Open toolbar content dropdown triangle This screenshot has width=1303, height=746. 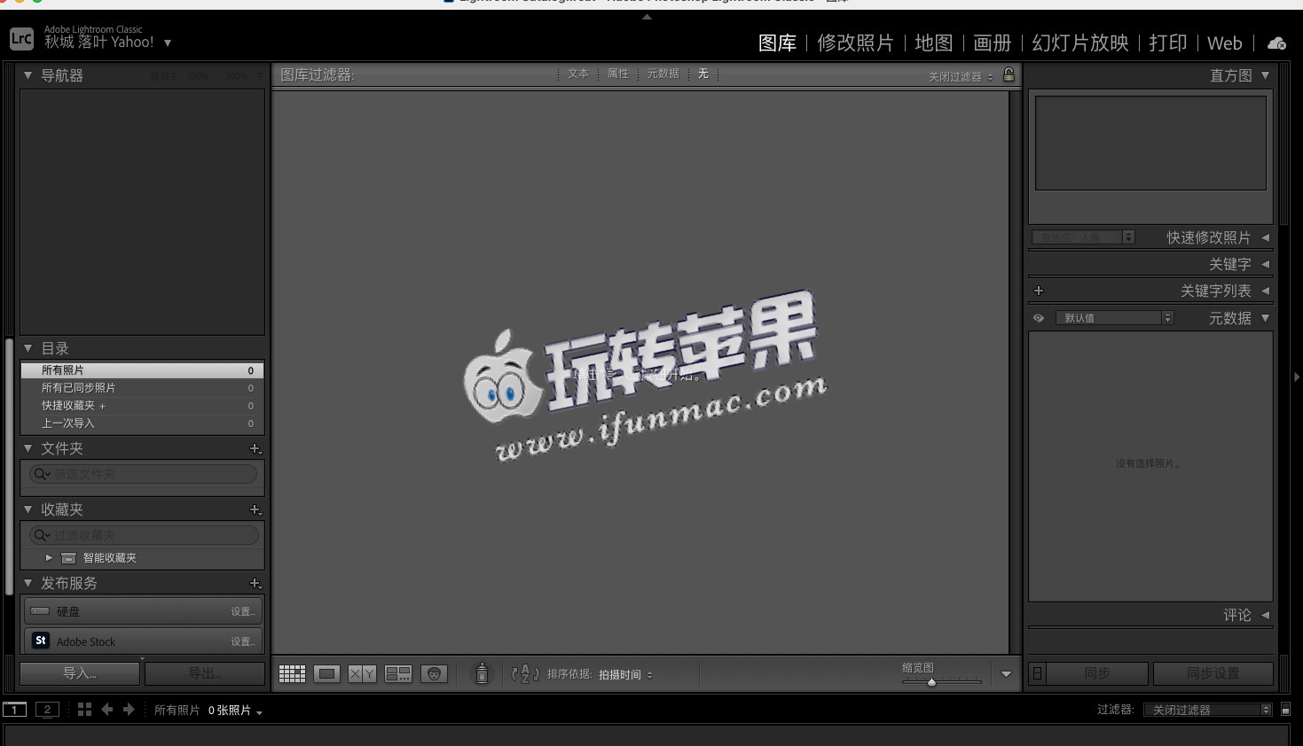click(x=1006, y=674)
